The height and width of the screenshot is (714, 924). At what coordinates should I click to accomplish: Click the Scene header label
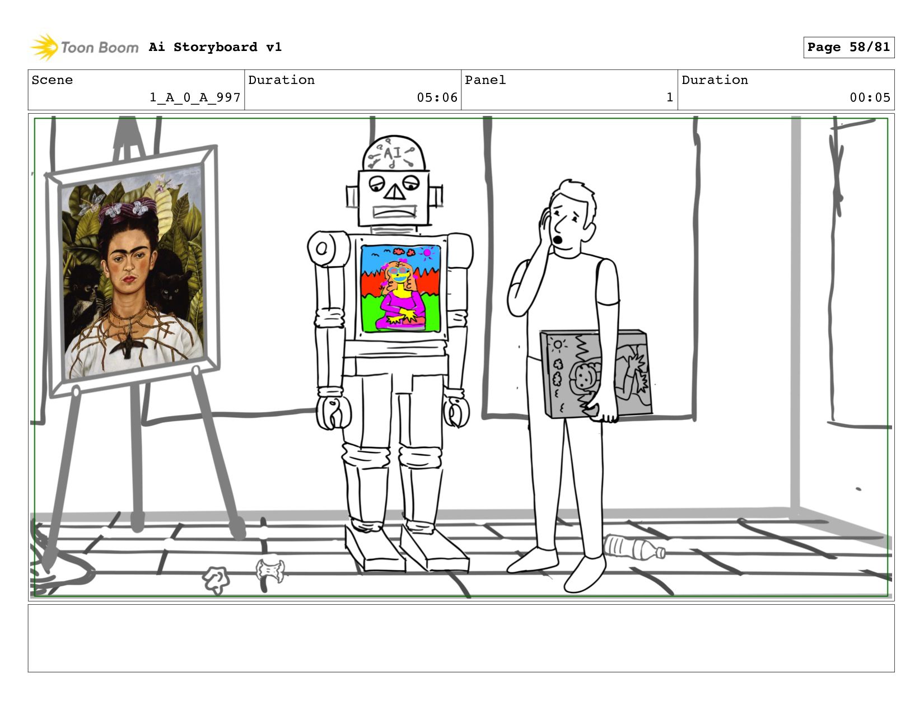pos(52,80)
